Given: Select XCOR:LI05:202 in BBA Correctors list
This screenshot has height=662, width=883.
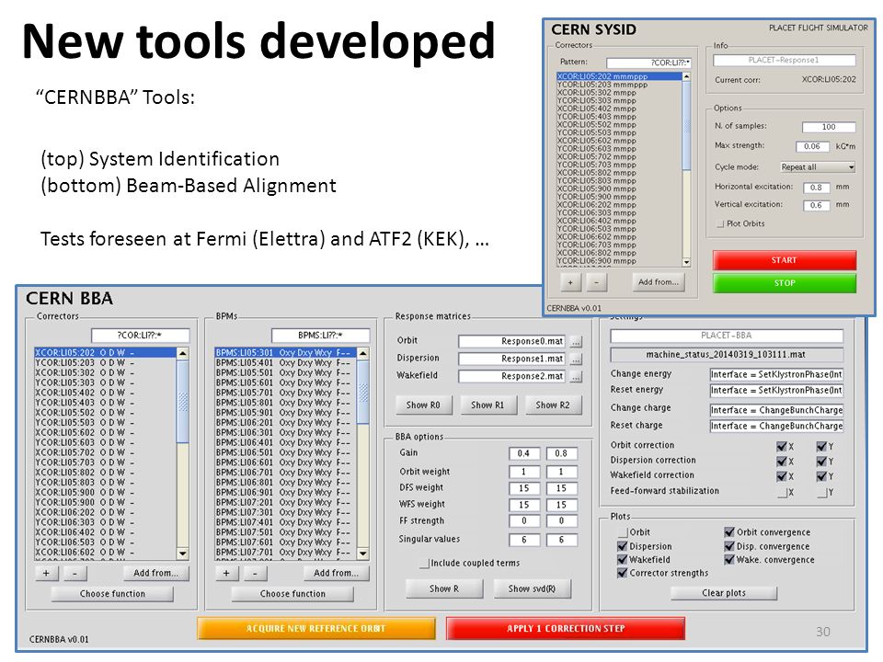Looking at the screenshot, I should click(x=105, y=352).
